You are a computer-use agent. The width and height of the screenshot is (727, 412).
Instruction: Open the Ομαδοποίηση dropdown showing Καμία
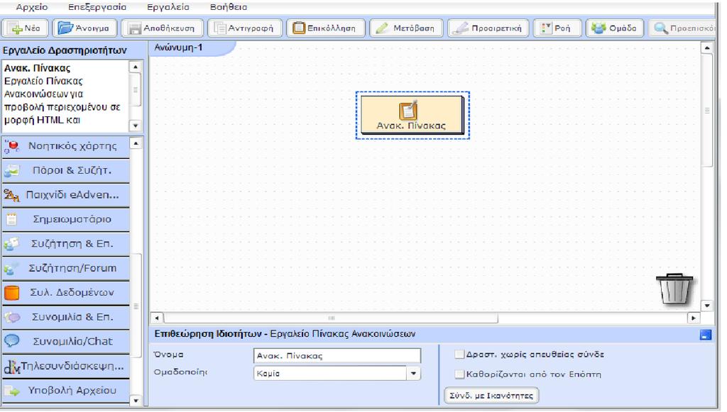point(337,373)
